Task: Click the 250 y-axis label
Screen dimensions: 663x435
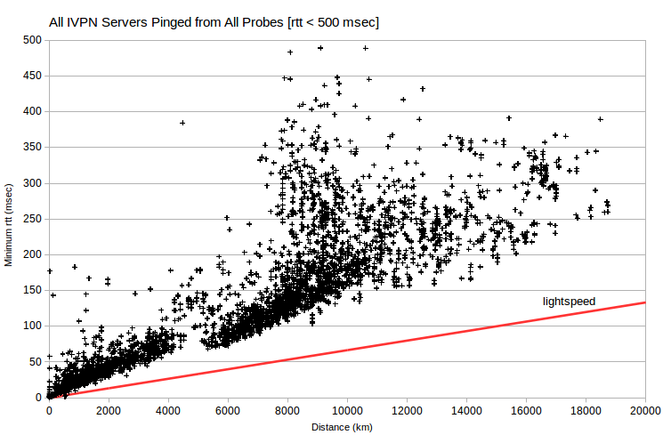Action: [33, 219]
